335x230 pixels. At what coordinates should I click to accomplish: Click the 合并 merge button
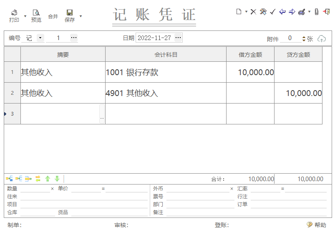click(x=53, y=16)
